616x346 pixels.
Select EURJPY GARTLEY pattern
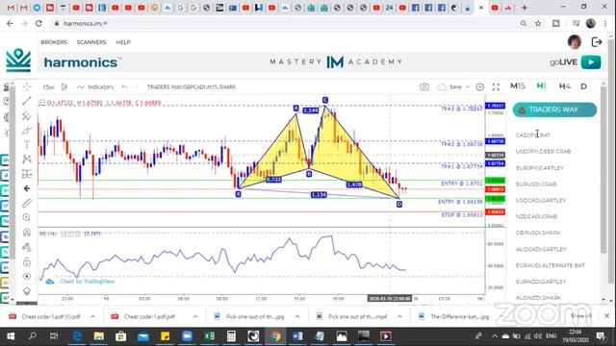point(539,168)
